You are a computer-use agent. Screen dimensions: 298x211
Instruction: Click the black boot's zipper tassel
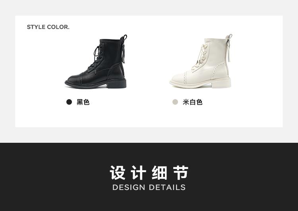click(x=123, y=54)
